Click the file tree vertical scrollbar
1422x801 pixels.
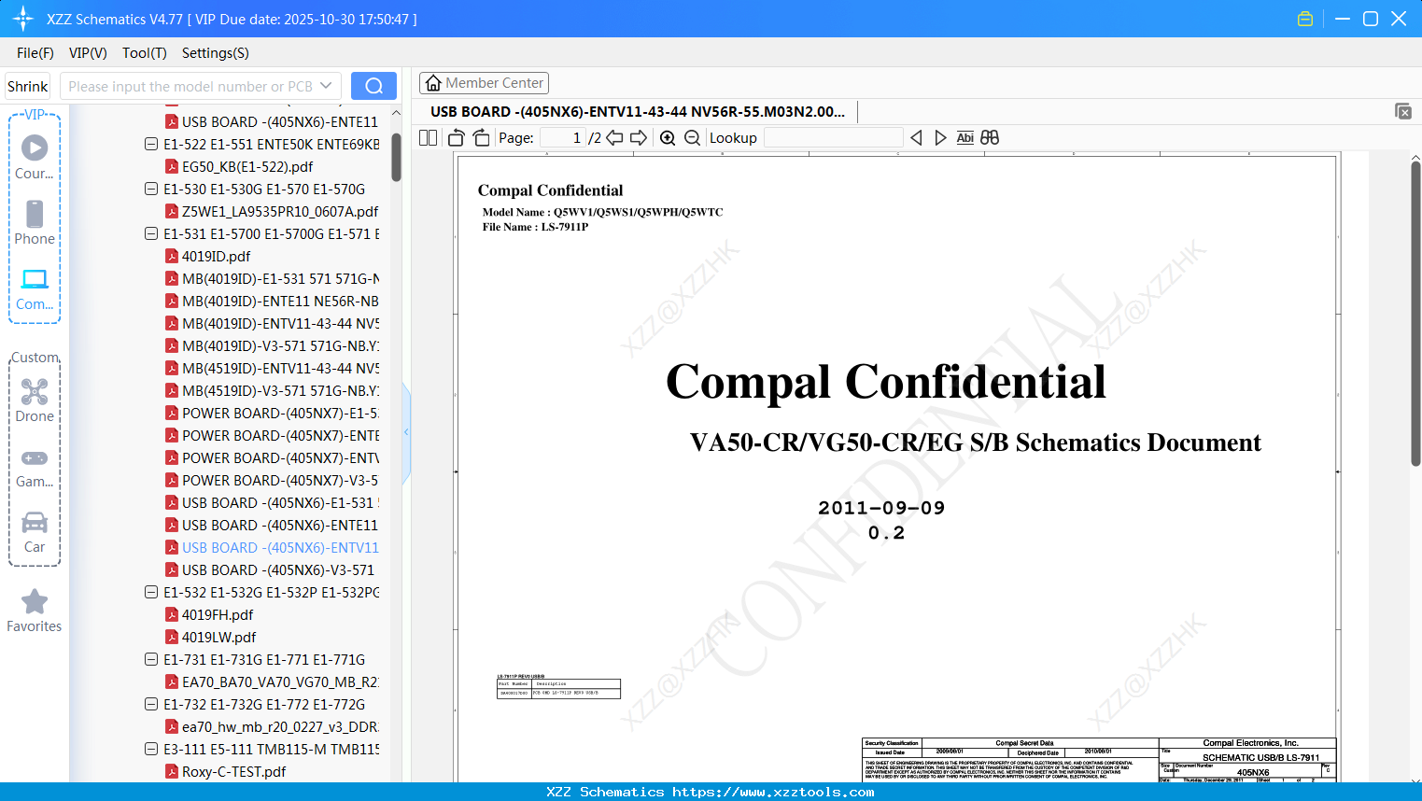point(396,157)
